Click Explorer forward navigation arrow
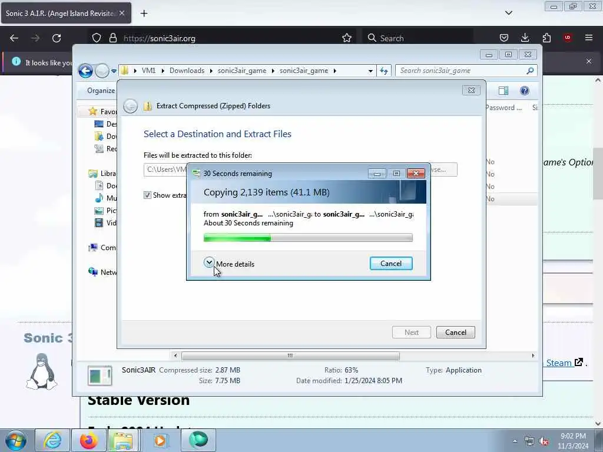 pos(102,71)
